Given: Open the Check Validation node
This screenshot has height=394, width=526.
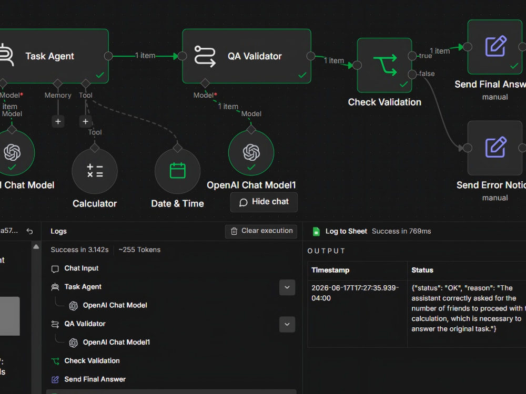Looking at the screenshot, I should tap(385, 65).
